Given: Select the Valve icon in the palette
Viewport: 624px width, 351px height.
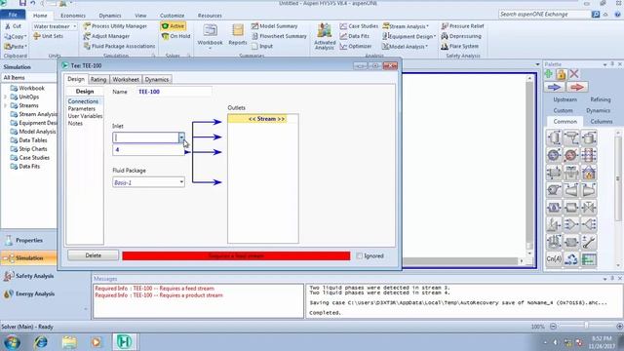Looking at the screenshot, I should pyautogui.click(x=589, y=207).
